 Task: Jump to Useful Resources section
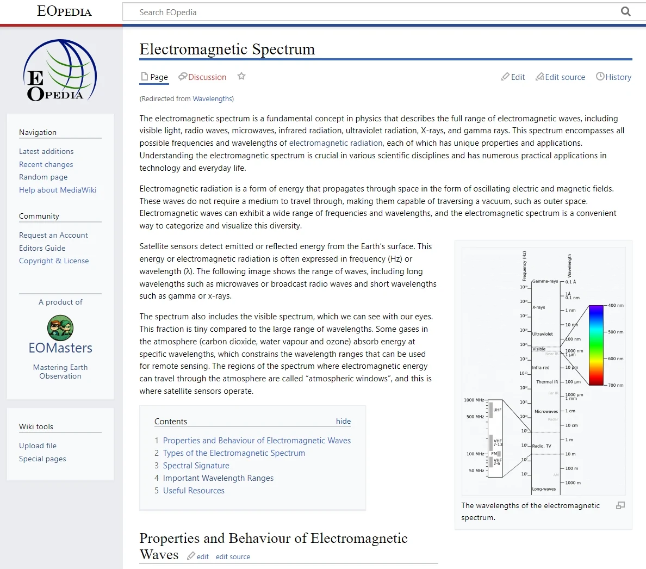[x=194, y=491]
